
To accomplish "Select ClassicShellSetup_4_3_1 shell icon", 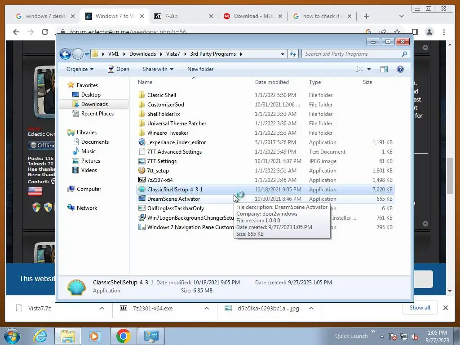I will (x=142, y=190).
